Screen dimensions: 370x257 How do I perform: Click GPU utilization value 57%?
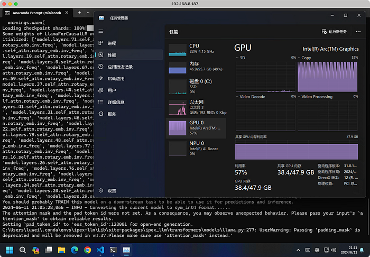tap(241, 172)
